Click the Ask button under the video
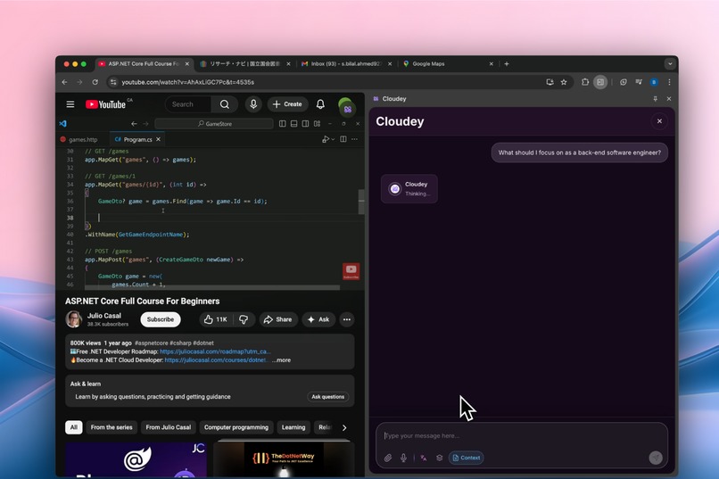Screen dimensions: 719x479 [318, 319]
